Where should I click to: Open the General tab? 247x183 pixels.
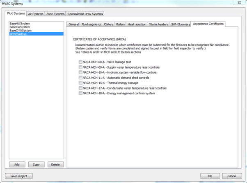click(73, 25)
